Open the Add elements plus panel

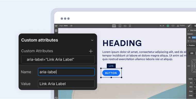pyautogui.click(x=56, y=31)
